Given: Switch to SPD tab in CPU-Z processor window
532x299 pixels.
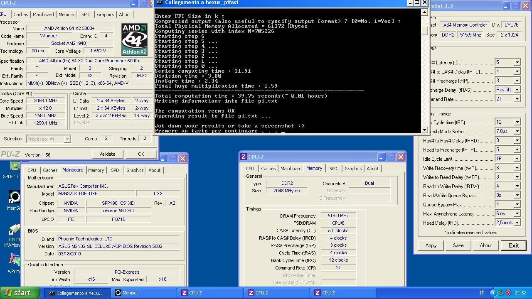Looking at the screenshot, I should pos(85,15).
